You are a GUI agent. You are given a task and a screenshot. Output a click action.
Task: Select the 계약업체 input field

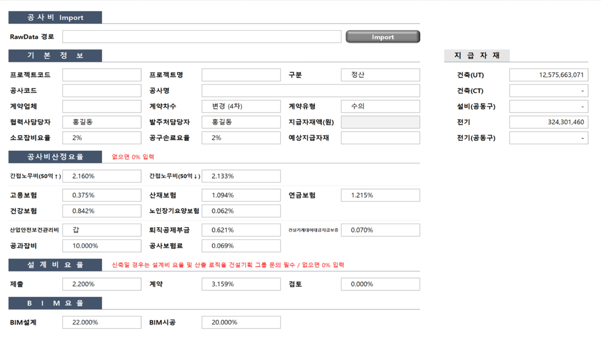pyautogui.click(x=101, y=106)
